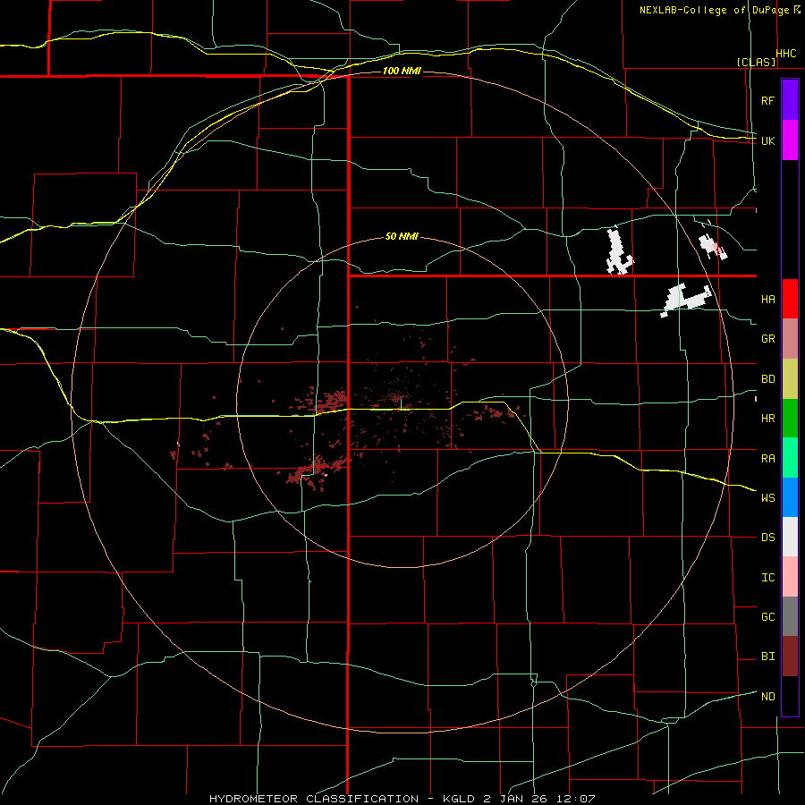
Task: Click the GR legend label
Action: click(767, 339)
